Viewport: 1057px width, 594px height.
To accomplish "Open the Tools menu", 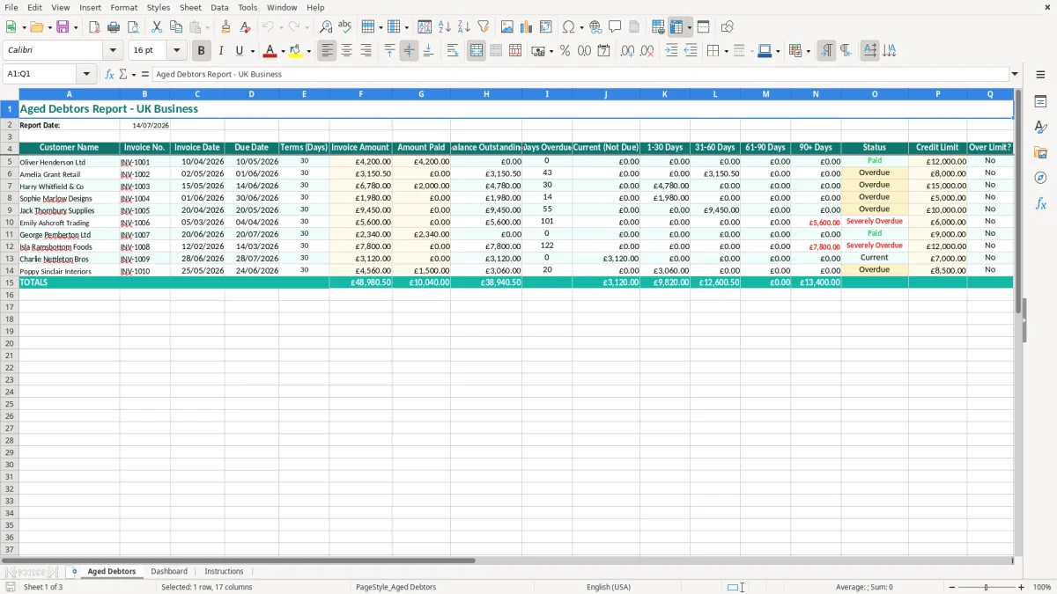I will point(248,7).
